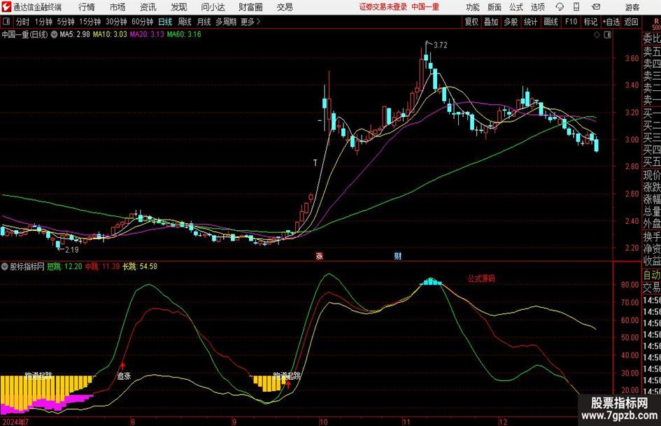Click the MA60: 3.16 label

[x=184, y=34]
